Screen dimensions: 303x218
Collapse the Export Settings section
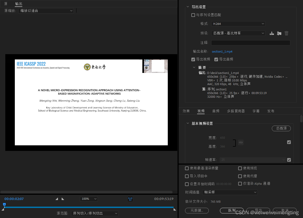coord(188,7)
